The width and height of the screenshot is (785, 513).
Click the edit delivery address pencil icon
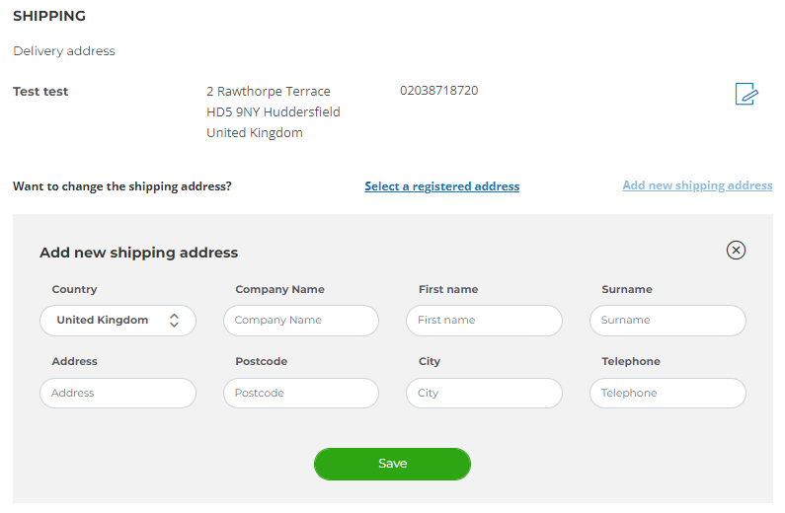[x=746, y=94]
